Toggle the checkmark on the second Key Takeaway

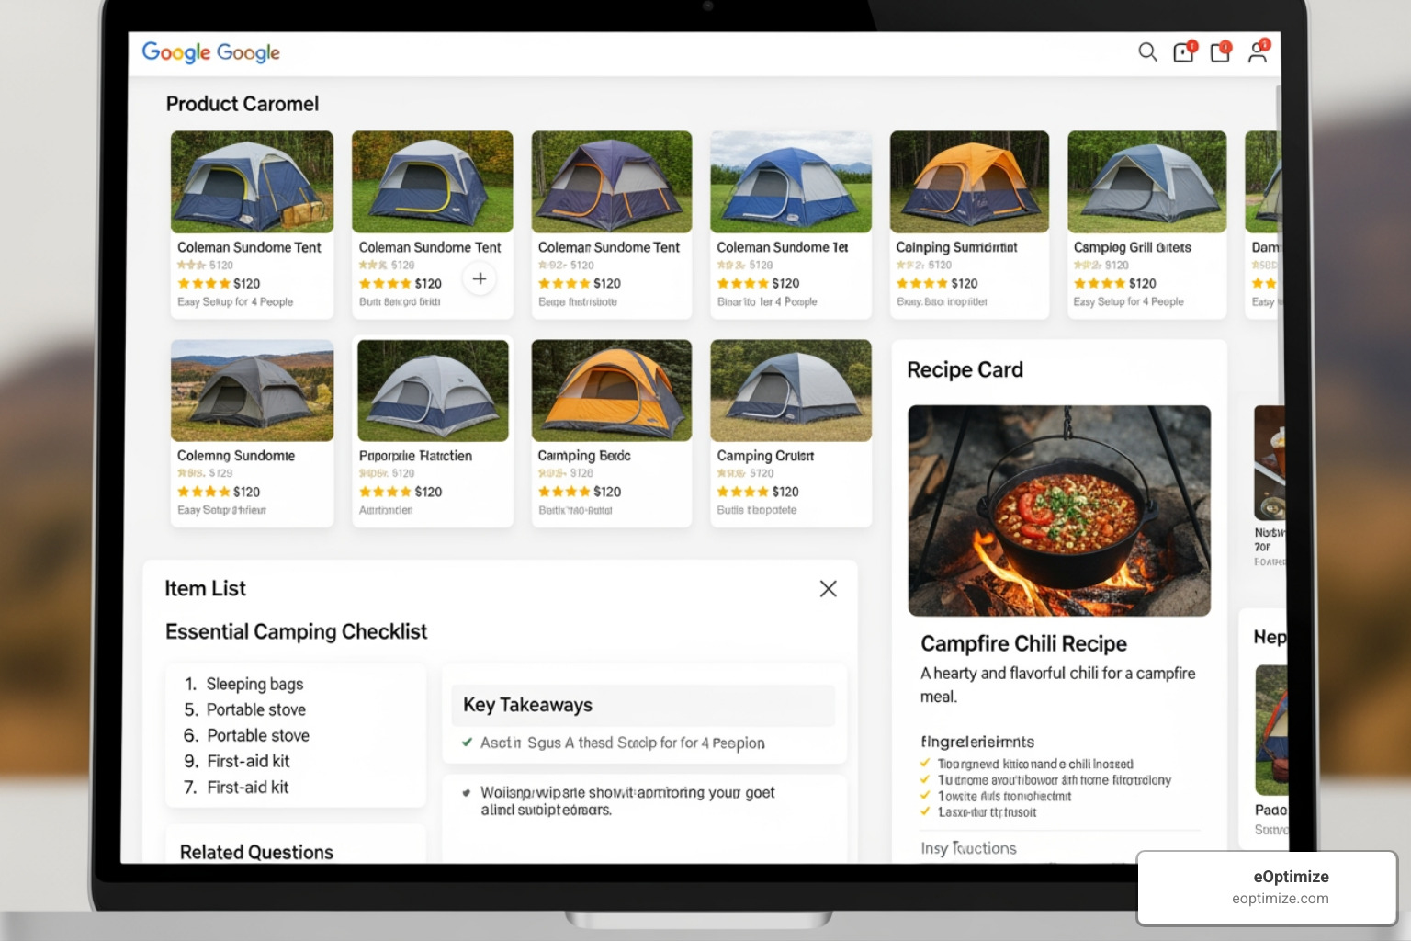point(468,793)
